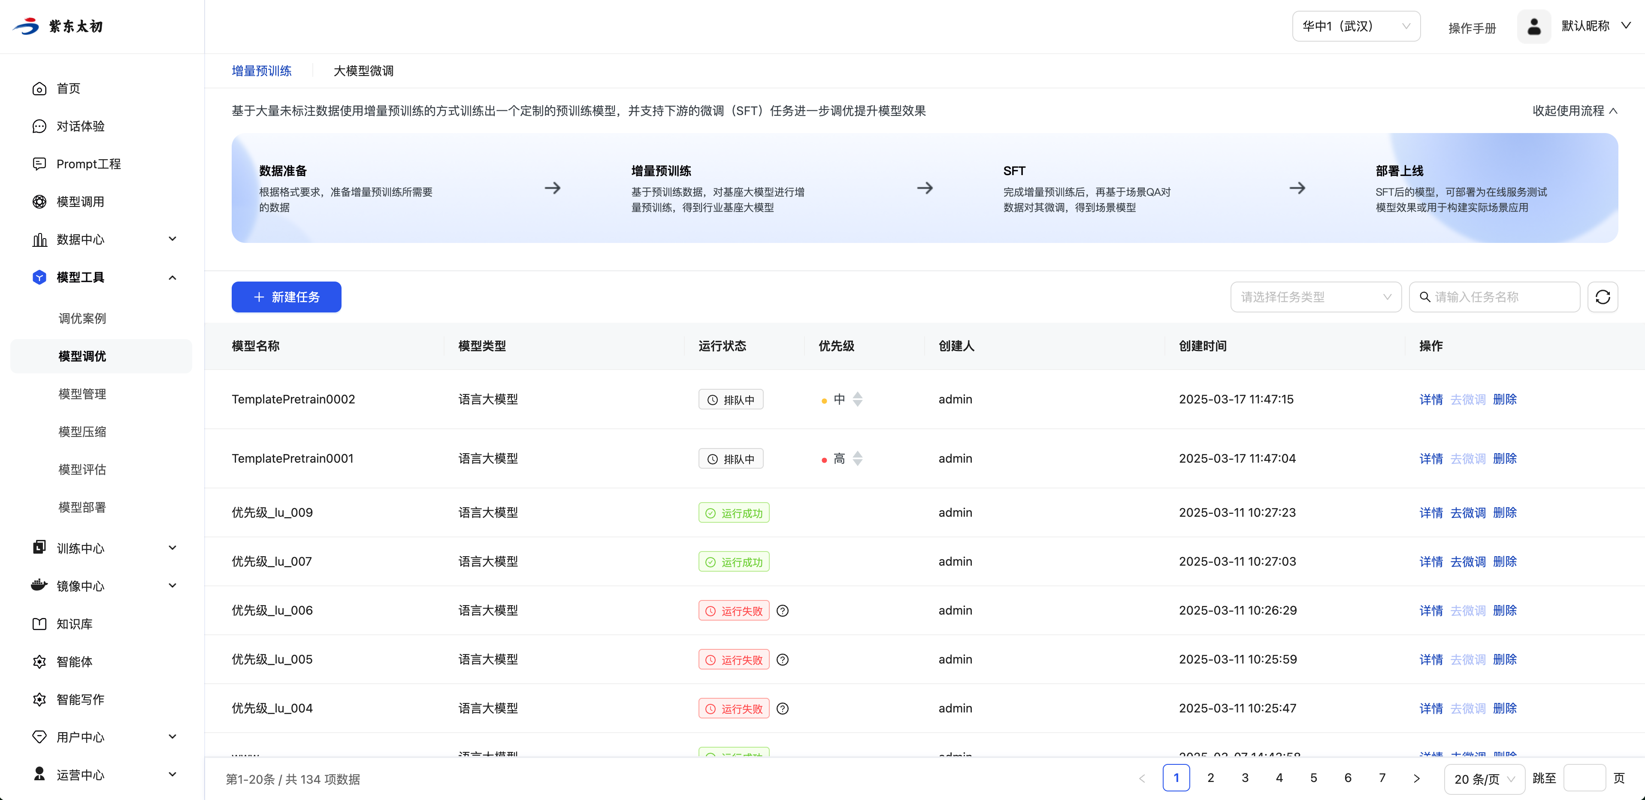
Task: Go to page 3 in pagination
Action: point(1245,778)
